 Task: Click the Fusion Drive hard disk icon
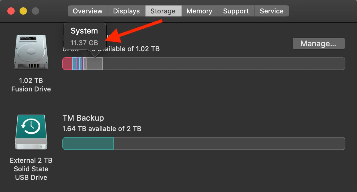tap(31, 52)
